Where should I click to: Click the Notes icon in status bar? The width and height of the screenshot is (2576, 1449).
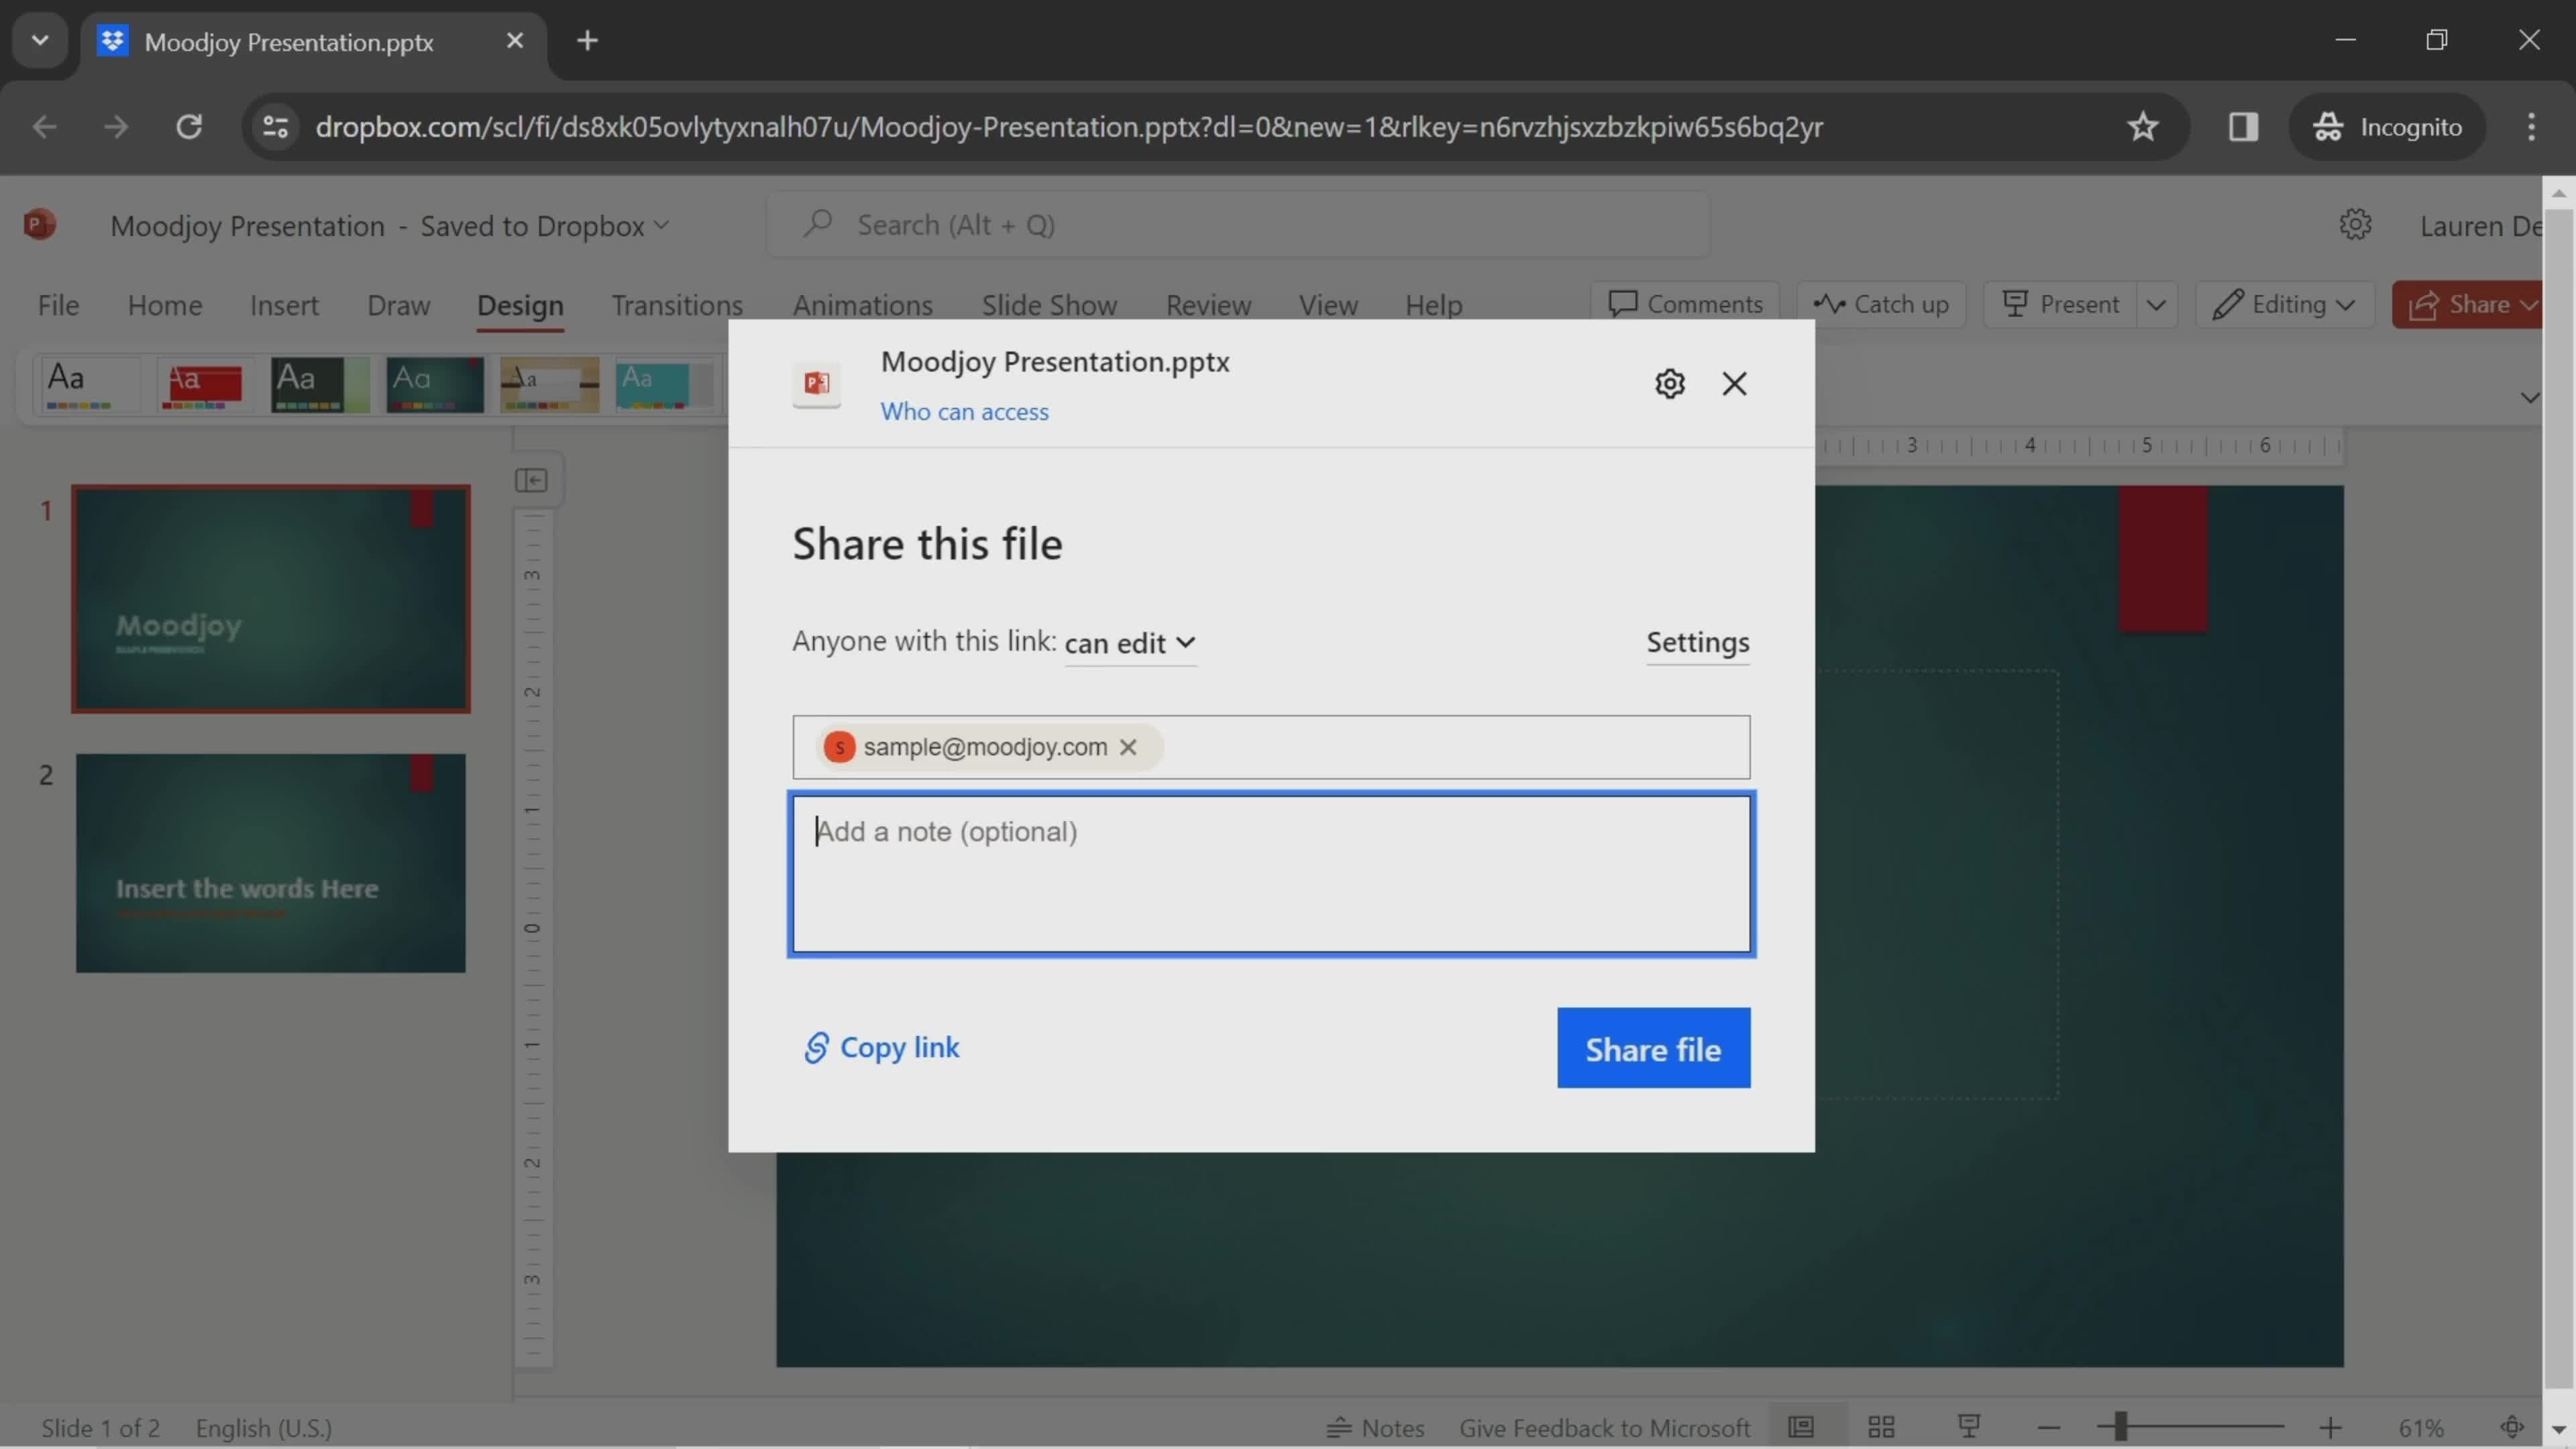(1379, 1426)
